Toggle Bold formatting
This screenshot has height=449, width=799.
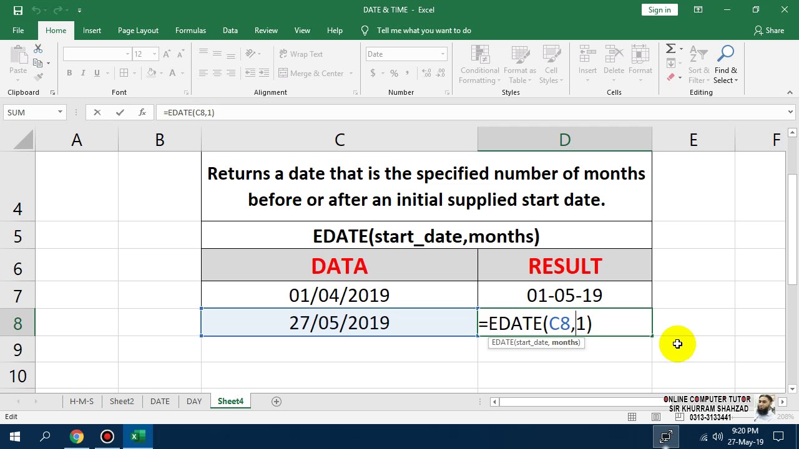click(69, 73)
